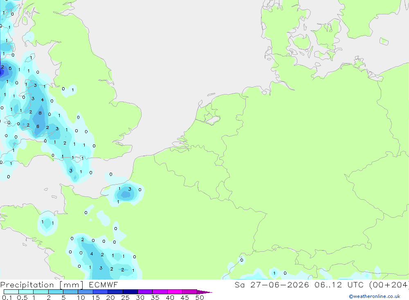Click the '50' legend scale label
Screen dimensions: 409x300
tap(200, 298)
